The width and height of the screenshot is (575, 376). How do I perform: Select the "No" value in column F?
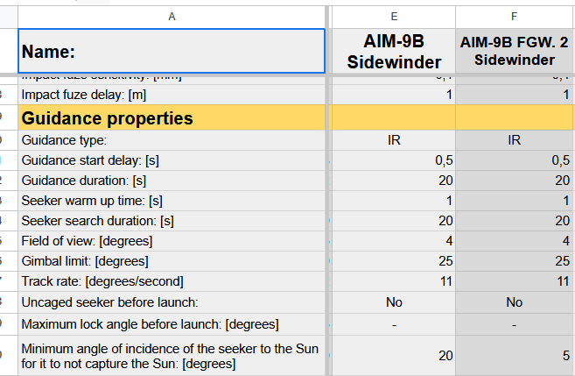click(515, 302)
